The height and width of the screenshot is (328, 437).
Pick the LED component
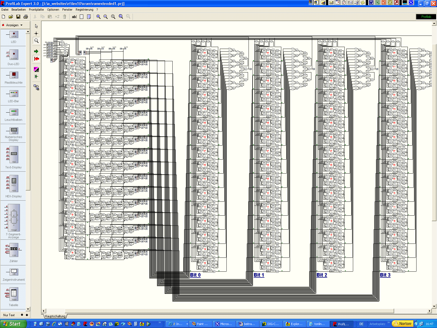point(14,37)
